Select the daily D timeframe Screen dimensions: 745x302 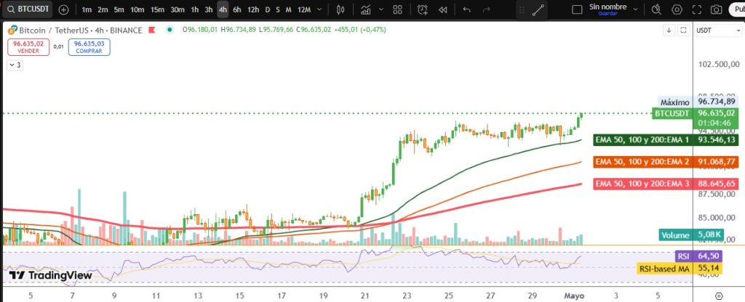(268, 9)
